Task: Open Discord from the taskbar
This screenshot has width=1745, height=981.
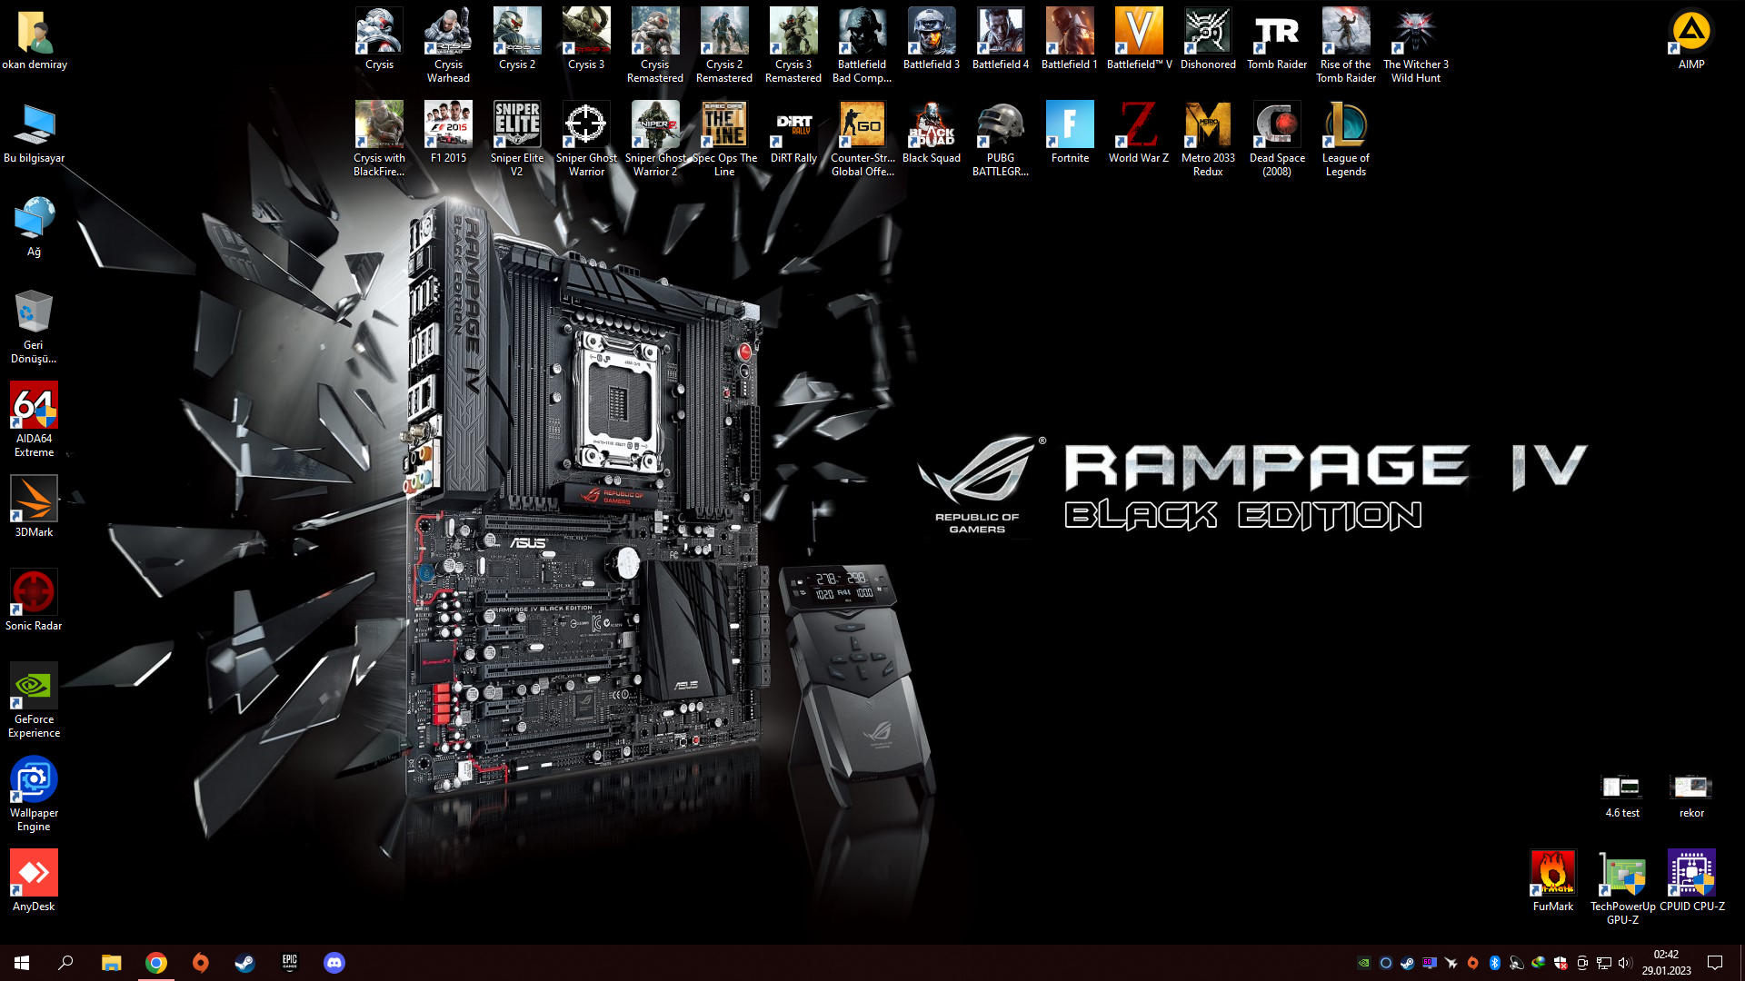Action: (x=334, y=963)
